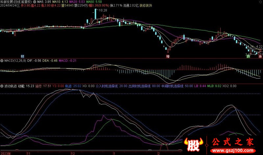Click the 4.34 - 4.22 price range label
The height and width of the screenshot is (155, 263).
click(x=255, y=47)
